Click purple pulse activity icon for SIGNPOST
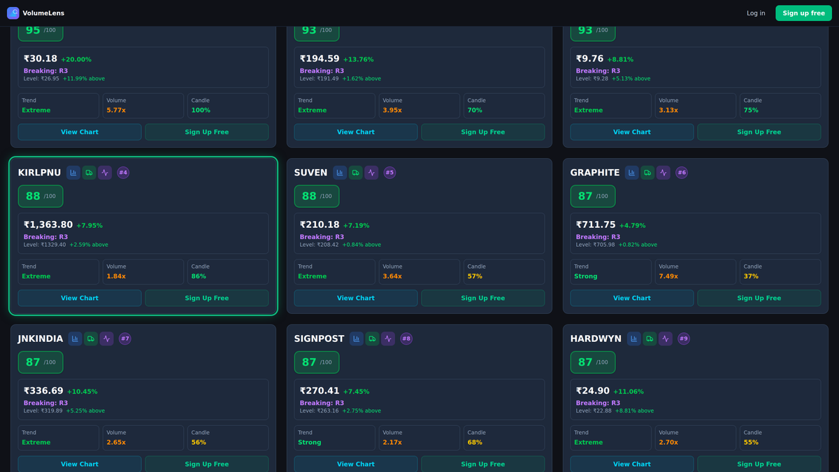This screenshot has width=839, height=472. point(388,338)
